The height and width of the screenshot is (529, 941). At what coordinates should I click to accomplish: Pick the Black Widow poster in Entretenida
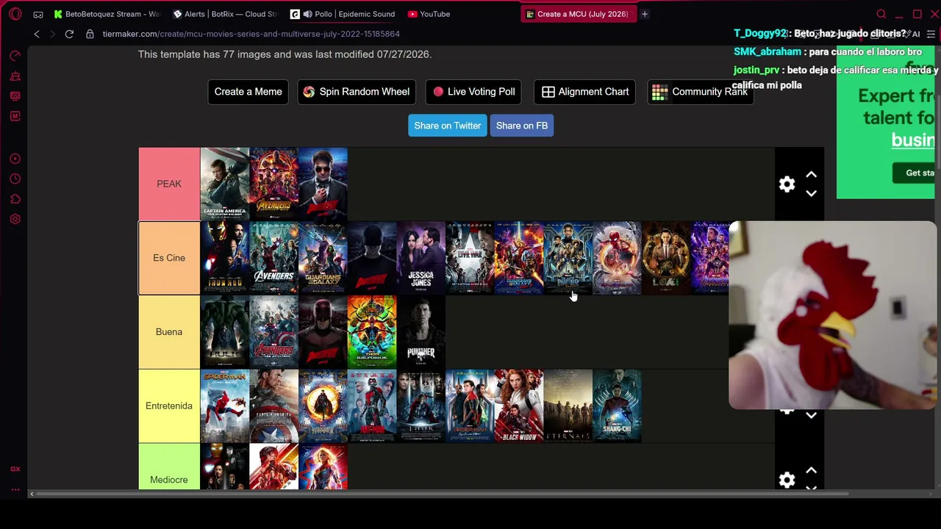pos(519,406)
